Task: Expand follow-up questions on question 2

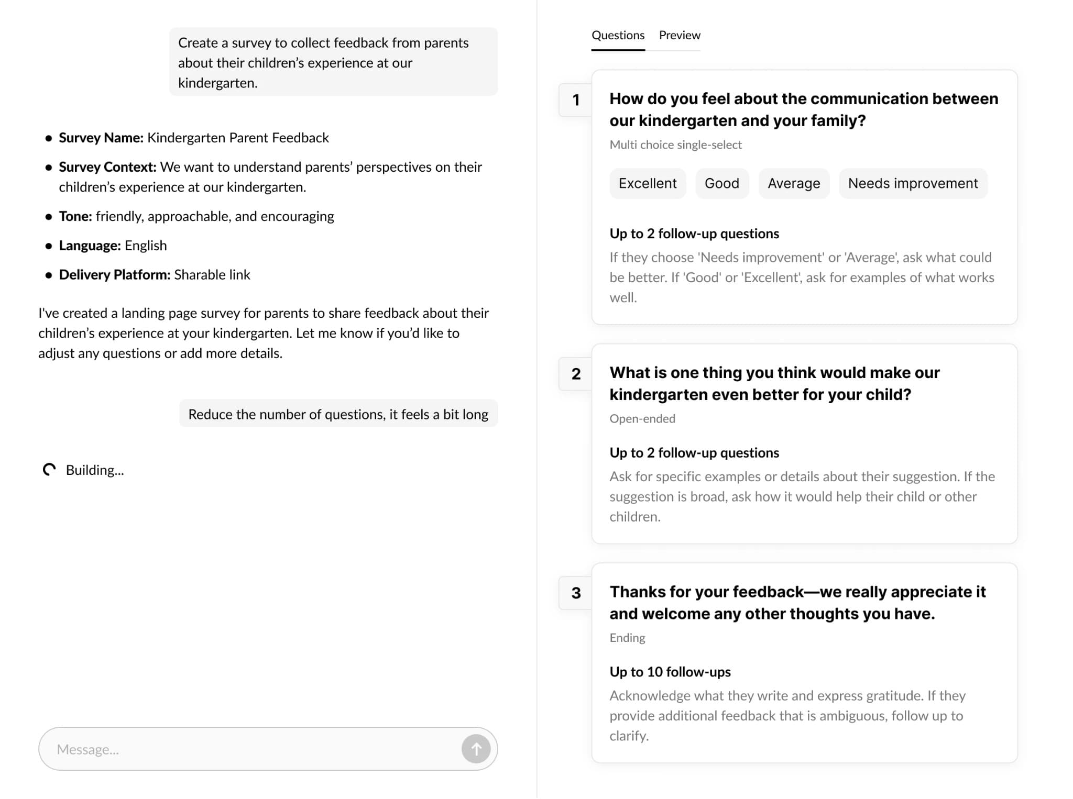Action: (694, 452)
